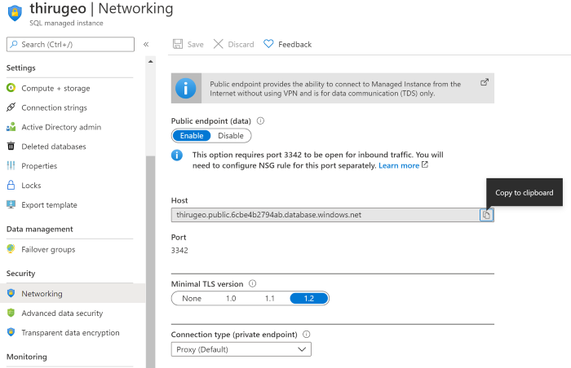Click the Save floppy disk icon
The image size is (571, 368).
coord(178,44)
